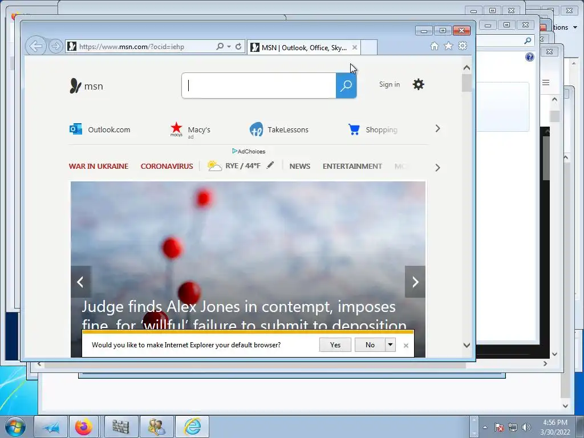Expand more categories with nav chevron
Viewport: 584px width, 438px height.
click(437, 168)
